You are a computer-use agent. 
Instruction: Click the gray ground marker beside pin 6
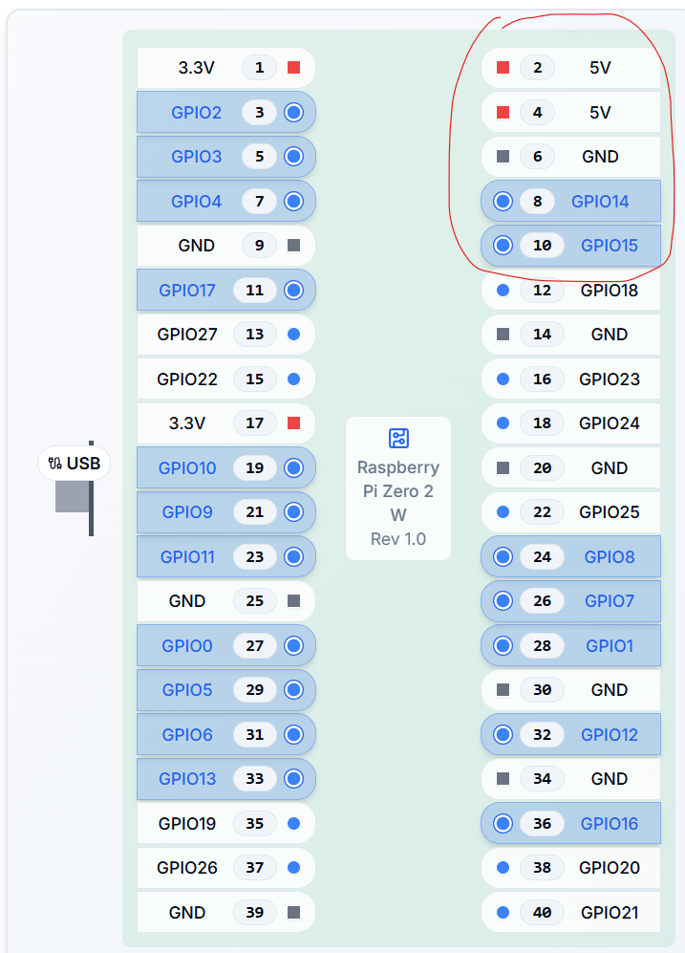(503, 157)
